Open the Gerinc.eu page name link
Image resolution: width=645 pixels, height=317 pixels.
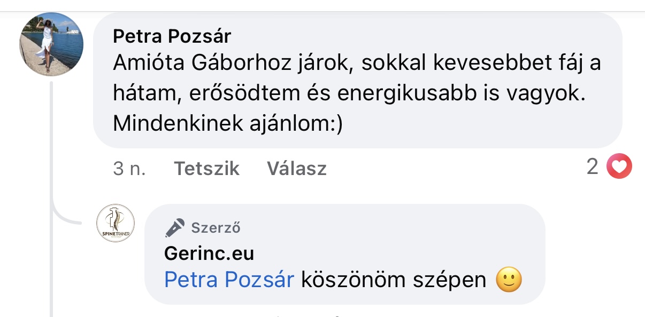click(x=209, y=254)
